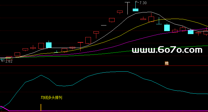Select the largest cyan candlestick in the decline
Viewport: 208px width, 112px height.
pos(167,28)
